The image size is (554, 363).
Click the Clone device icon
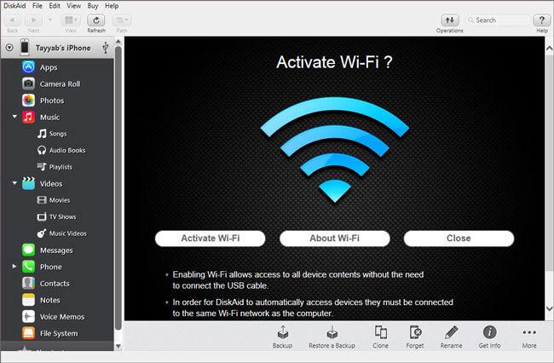pos(380,332)
